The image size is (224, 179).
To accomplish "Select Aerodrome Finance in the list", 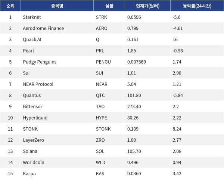I will 43,28.
